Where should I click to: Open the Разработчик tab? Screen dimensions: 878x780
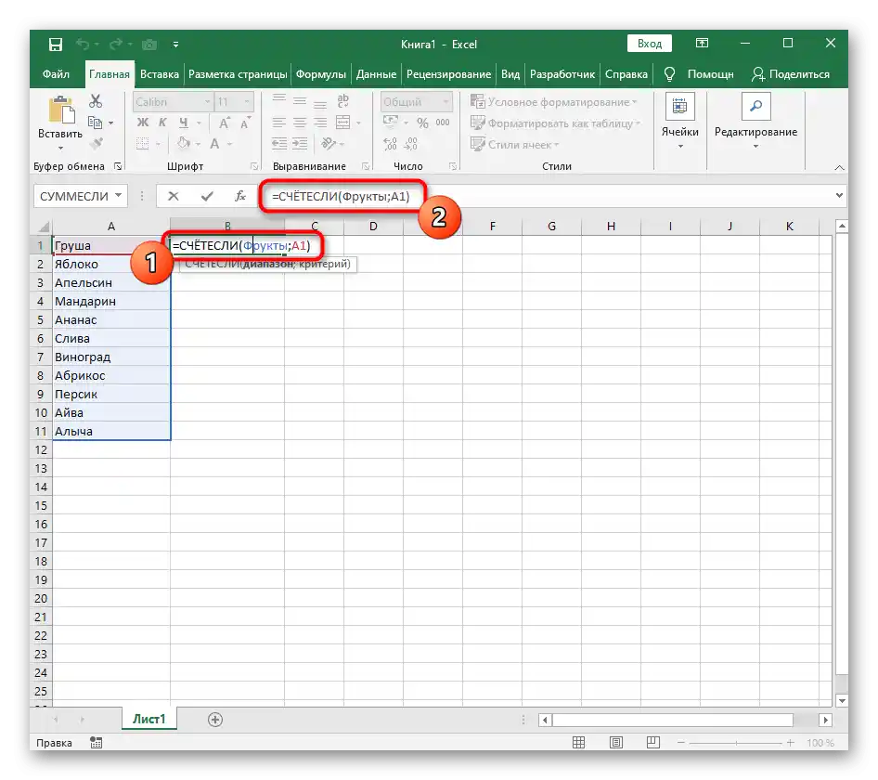coord(562,74)
